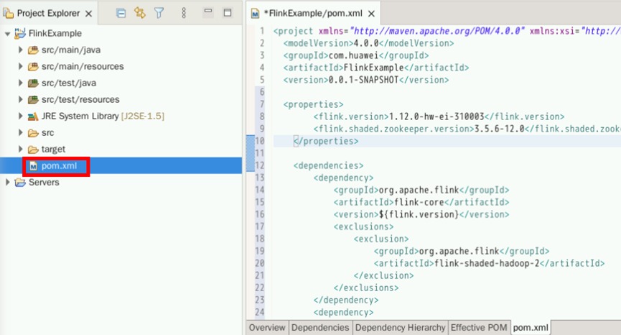Switch to the Dependency Hierarchy tab

tap(399, 328)
